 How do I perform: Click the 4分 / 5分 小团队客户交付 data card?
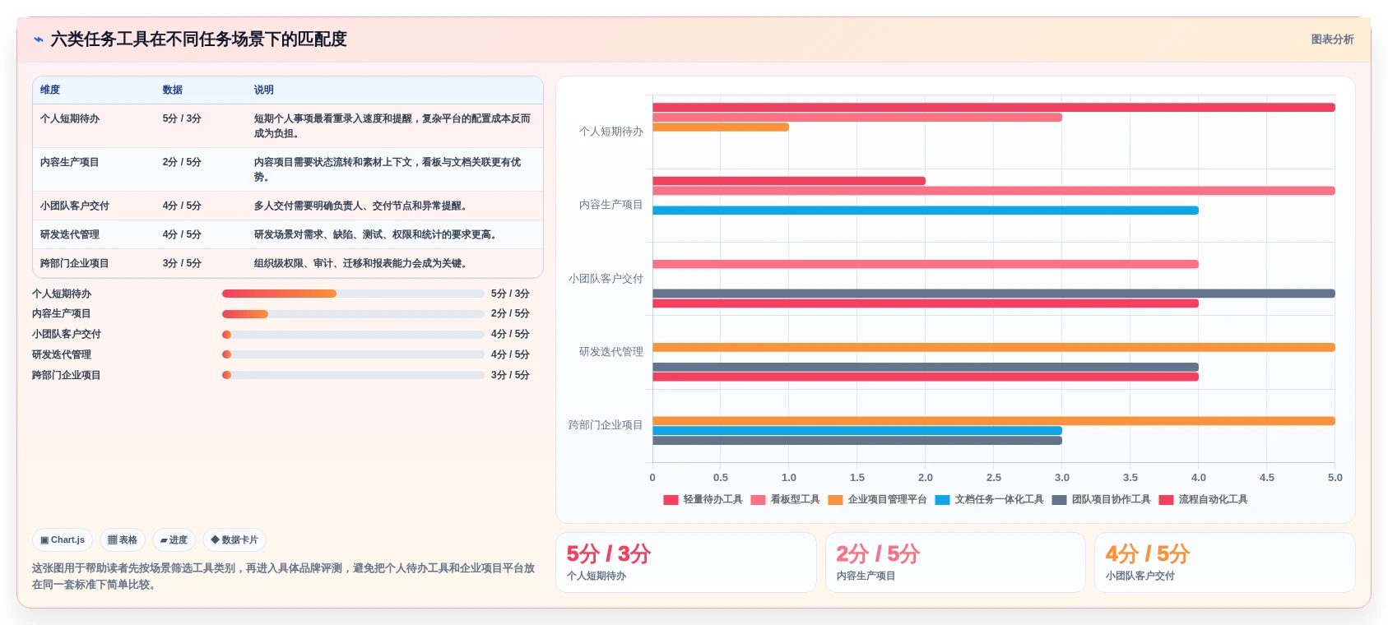[x=1224, y=562]
